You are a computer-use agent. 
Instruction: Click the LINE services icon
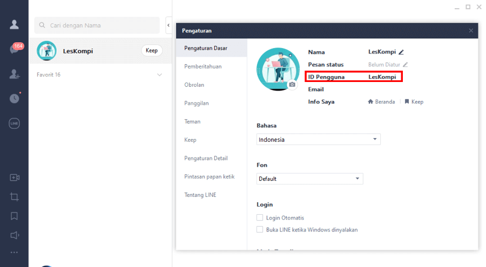coord(14,124)
